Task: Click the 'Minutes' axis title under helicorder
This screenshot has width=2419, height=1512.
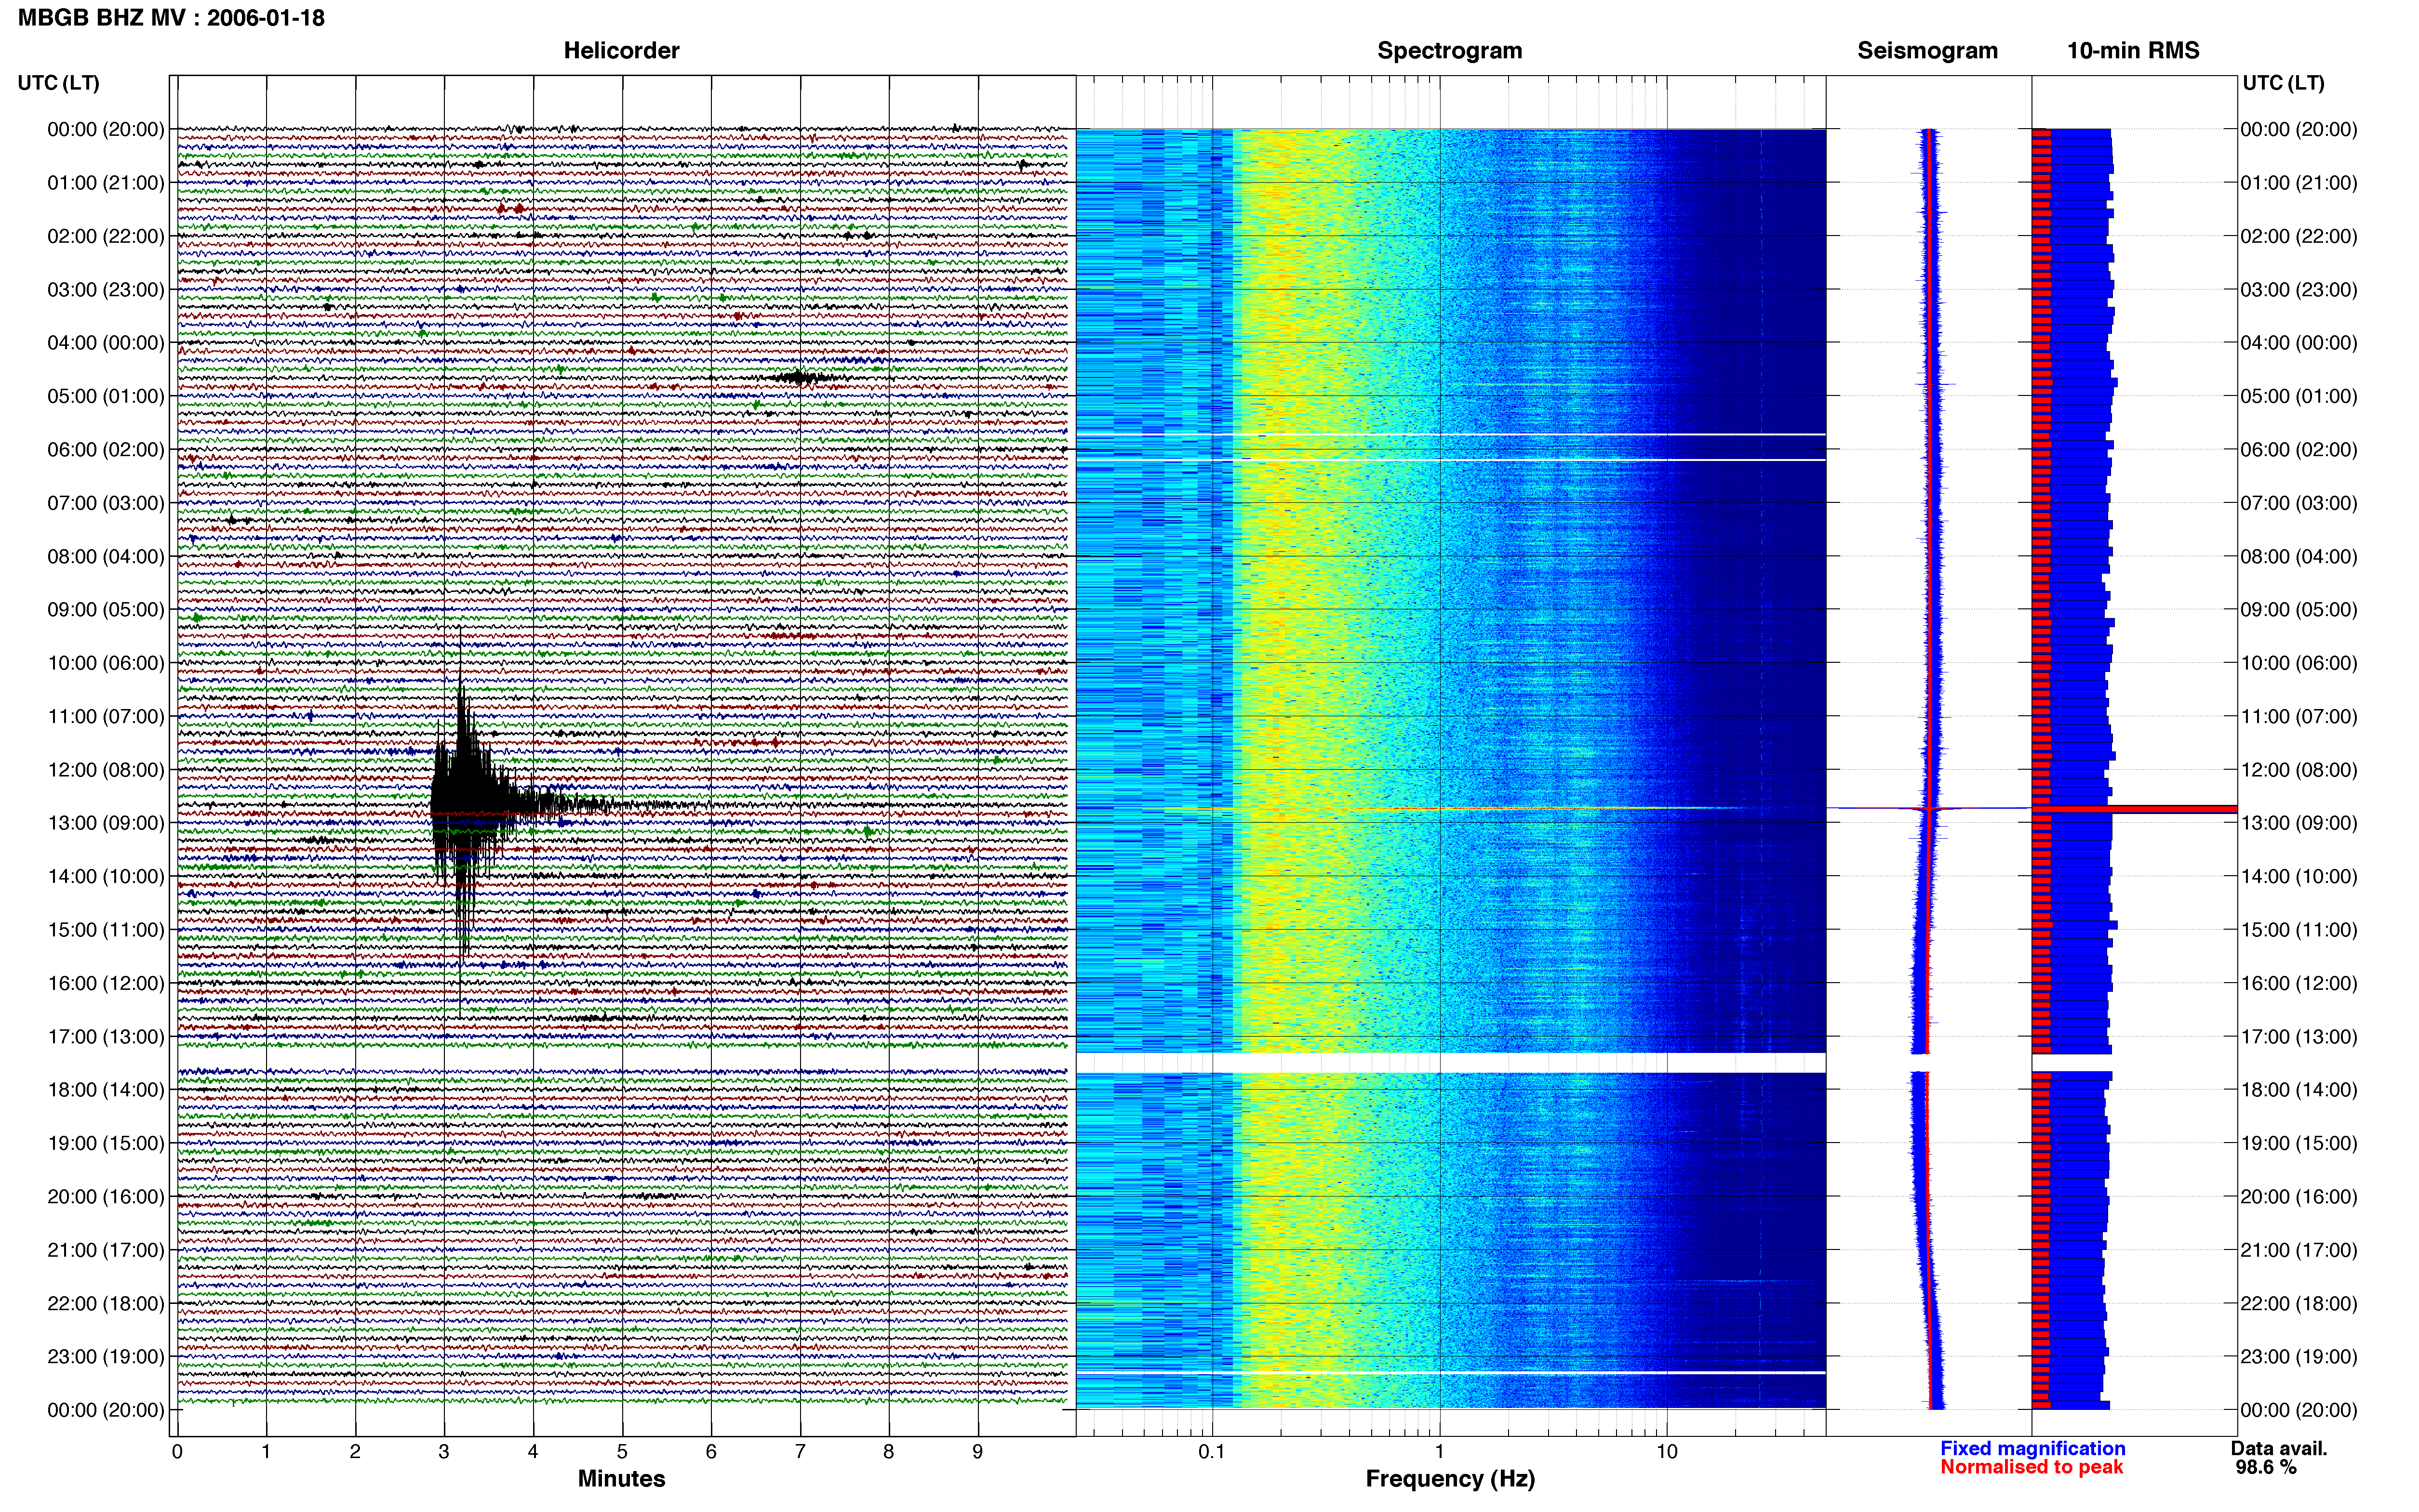Action: (621, 1479)
